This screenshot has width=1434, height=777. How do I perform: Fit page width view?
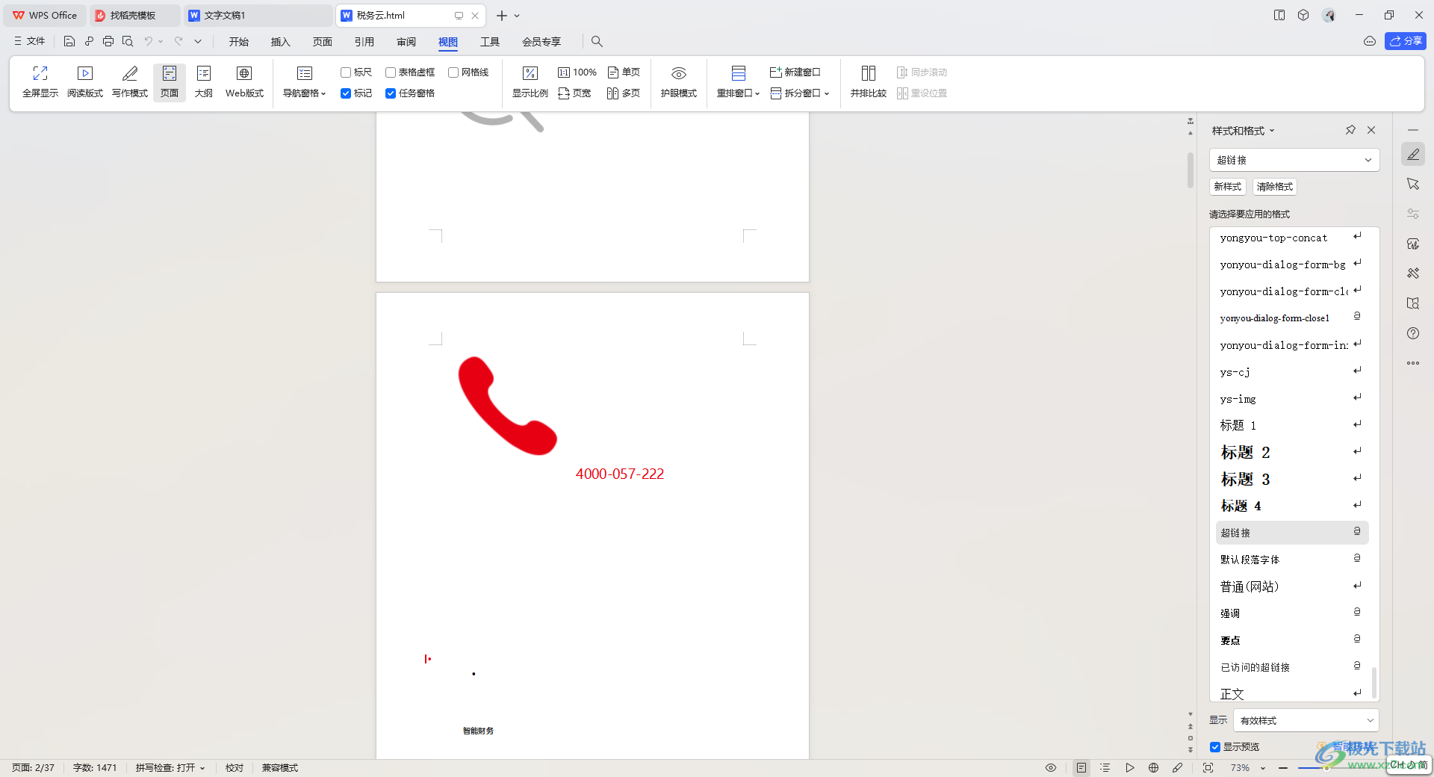[x=574, y=93]
